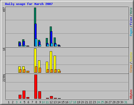Click the red KBytes bar for day 8

click(x=36, y=87)
